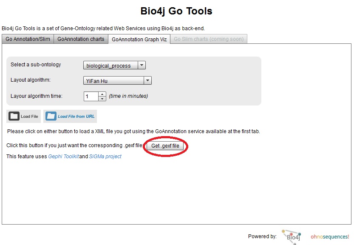Click the Get .gexf file button
The image size is (354, 245).
point(165,146)
